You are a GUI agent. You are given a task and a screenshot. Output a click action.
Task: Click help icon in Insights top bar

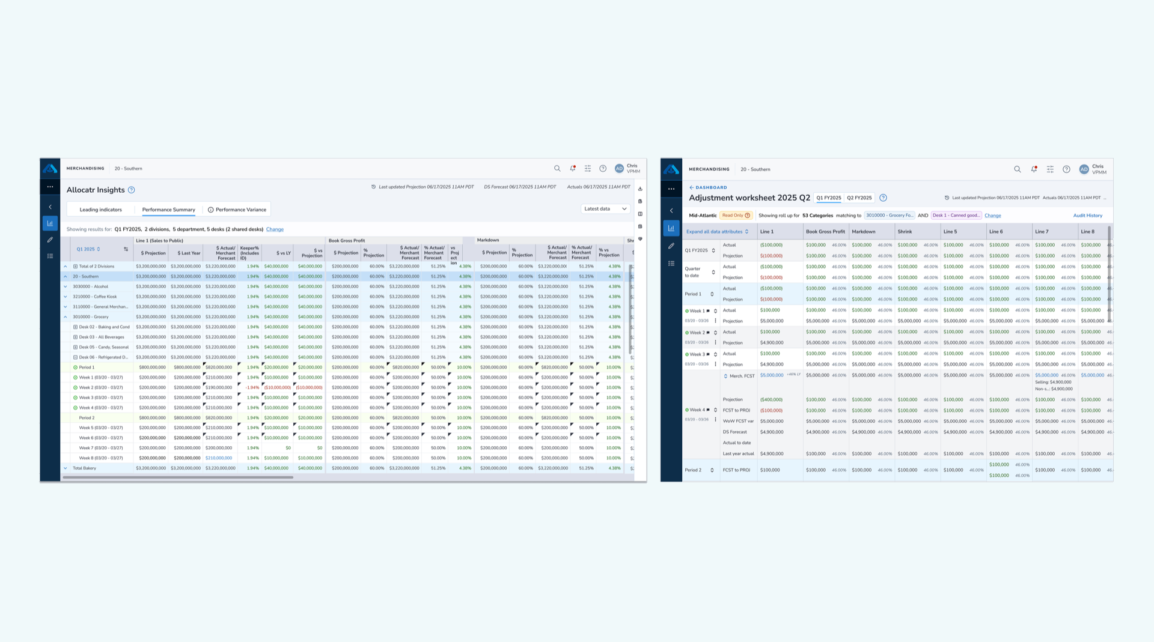(x=603, y=169)
